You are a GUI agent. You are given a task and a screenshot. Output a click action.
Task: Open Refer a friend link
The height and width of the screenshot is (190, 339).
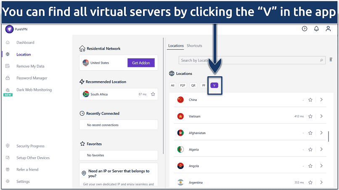pos(27,169)
